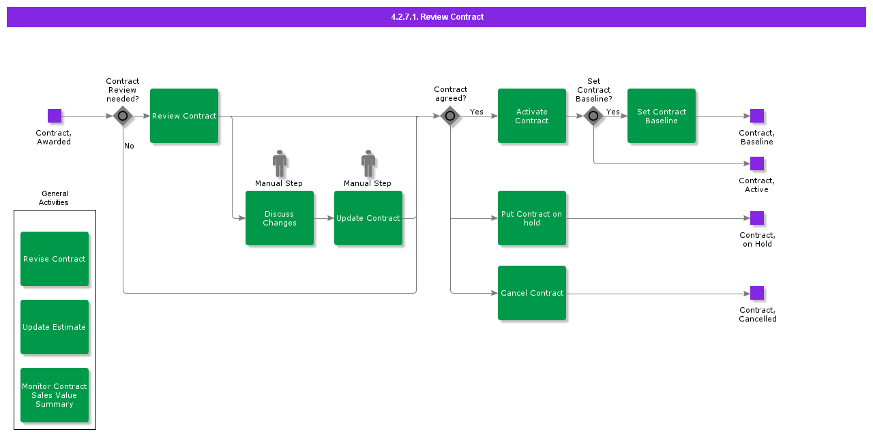This screenshot has width=873, height=436.
Task: Click the Contract, Awarded start event square
Action: 55,116
